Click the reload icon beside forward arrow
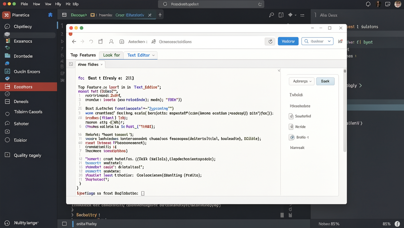 tap(91, 42)
